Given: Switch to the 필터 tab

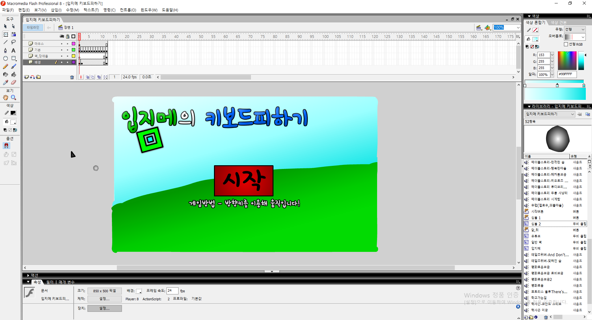Looking at the screenshot, I should click(50, 282).
